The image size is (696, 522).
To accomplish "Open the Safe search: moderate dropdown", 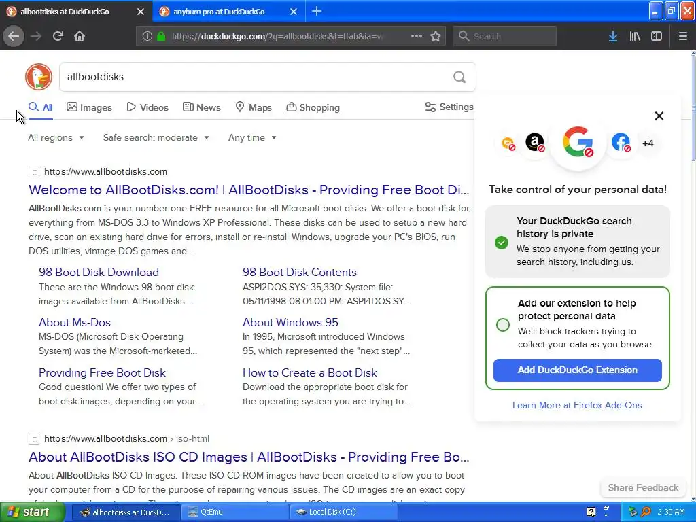I will click(x=156, y=137).
